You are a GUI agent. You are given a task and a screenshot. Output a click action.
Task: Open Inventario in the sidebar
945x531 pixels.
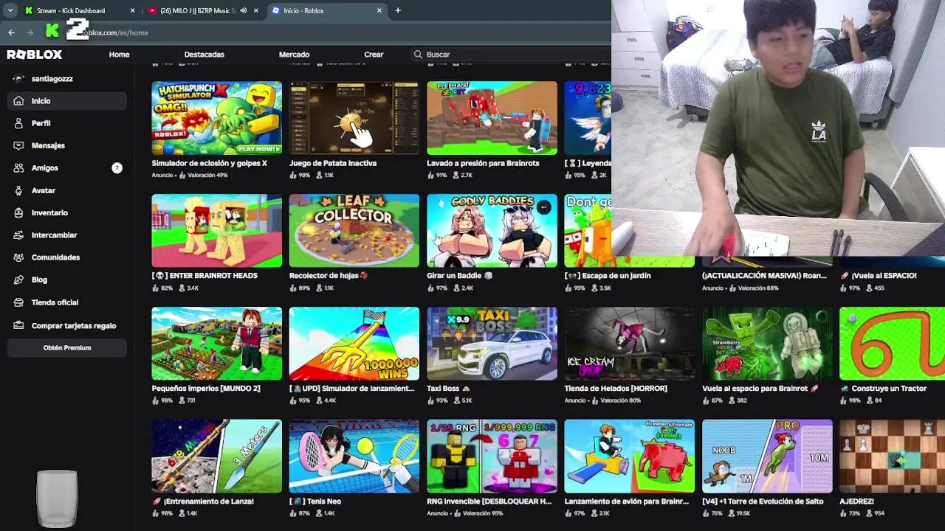point(67,212)
